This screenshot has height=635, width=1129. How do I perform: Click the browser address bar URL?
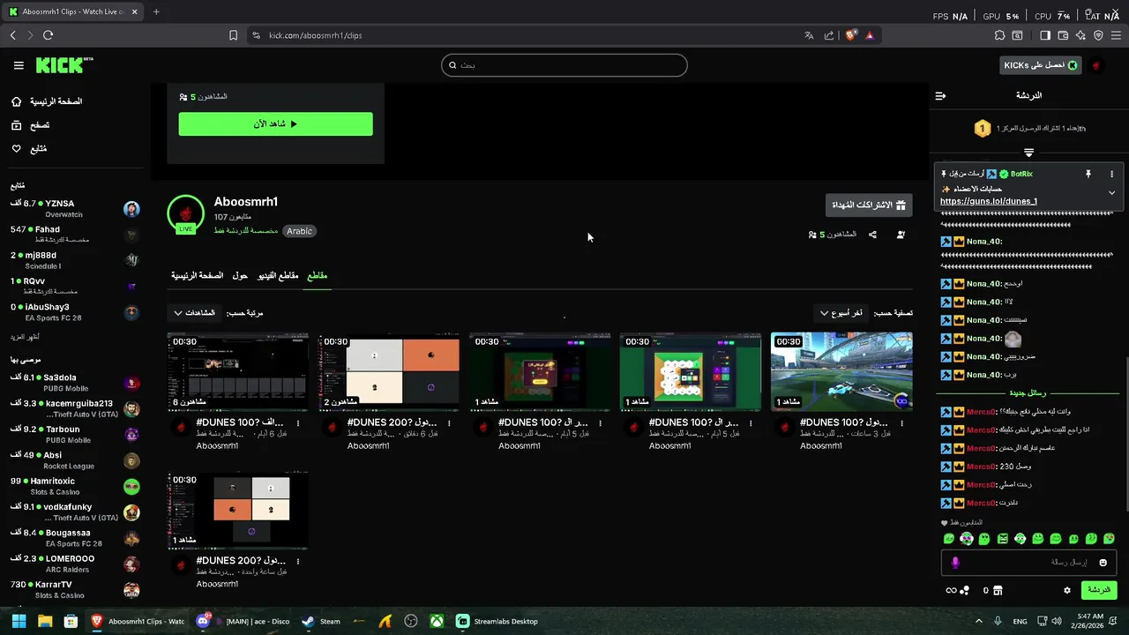[x=316, y=35]
